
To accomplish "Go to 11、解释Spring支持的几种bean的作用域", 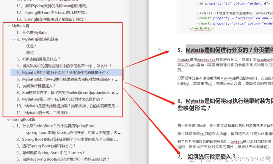I will pyautogui.click(x=52, y=6).
